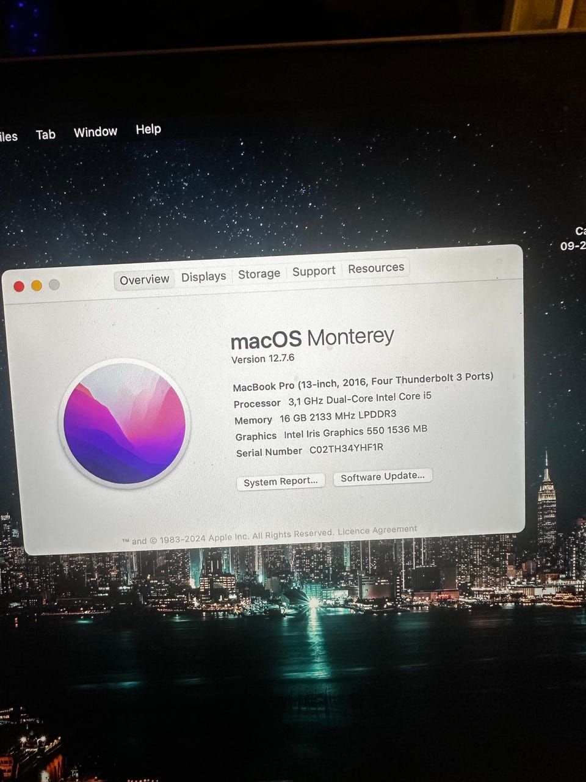Open the Storage tab
This screenshot has height=782, width=586.
pyautogui.click(x=259, y=274)
